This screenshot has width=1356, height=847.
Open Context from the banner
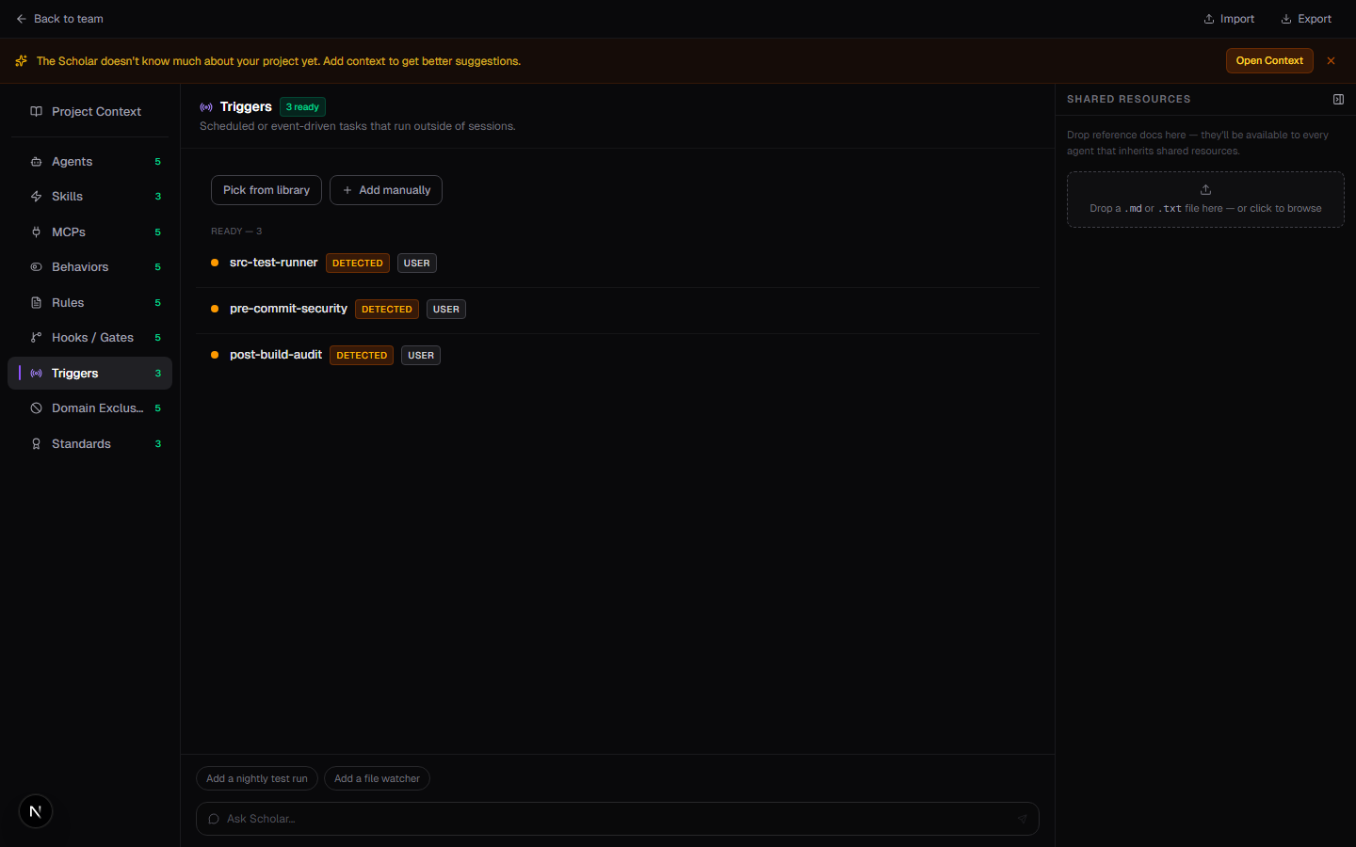tap(1268, 60)
